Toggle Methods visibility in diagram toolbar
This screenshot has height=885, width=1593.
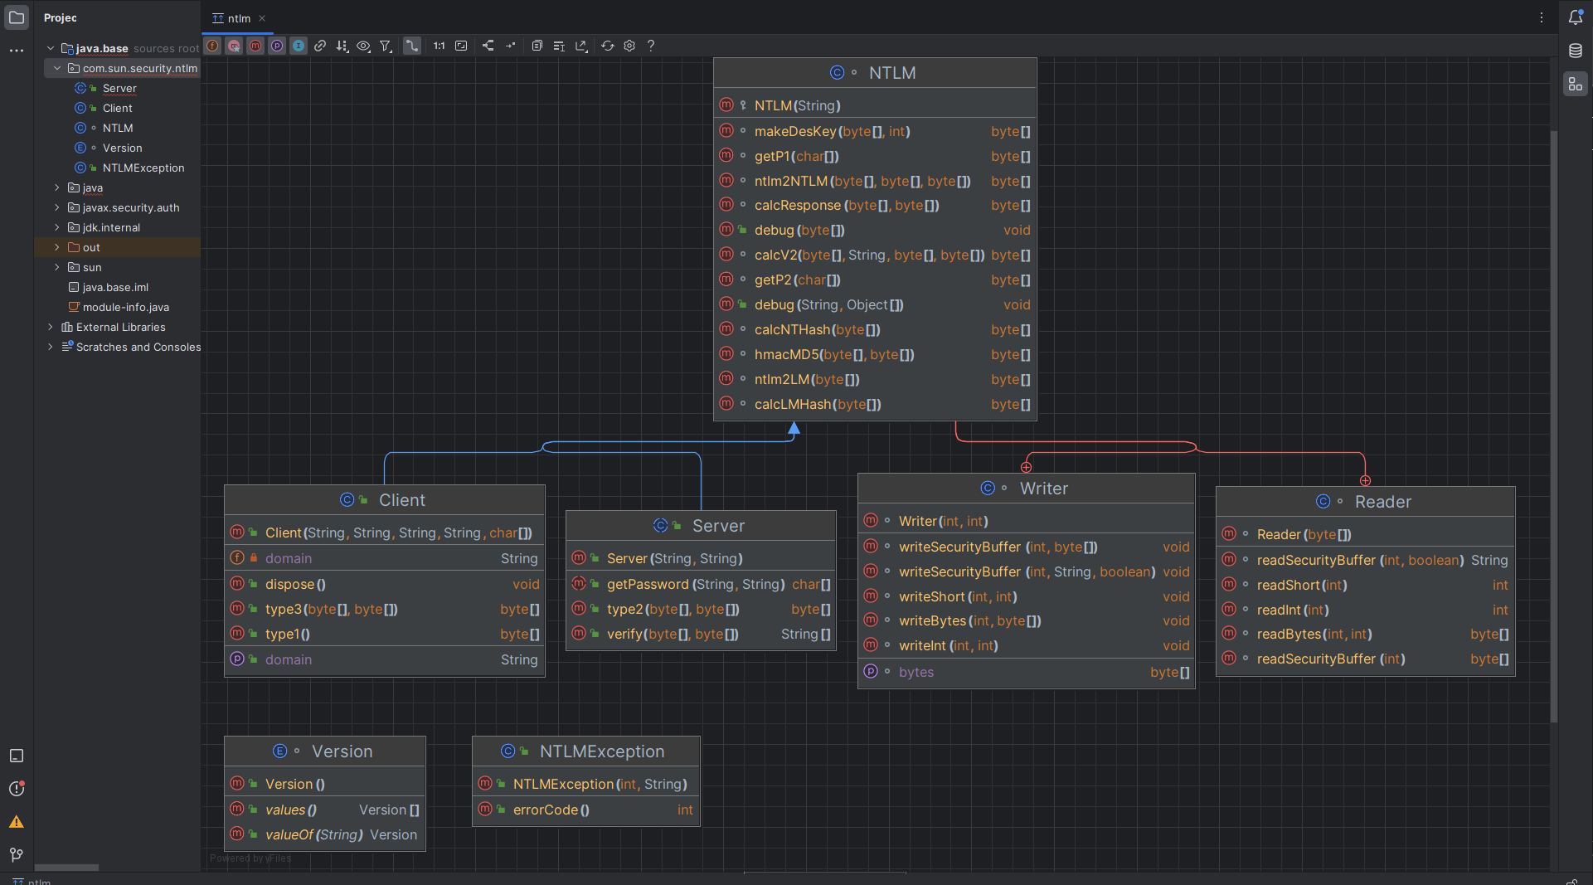(x=255, y=46)
